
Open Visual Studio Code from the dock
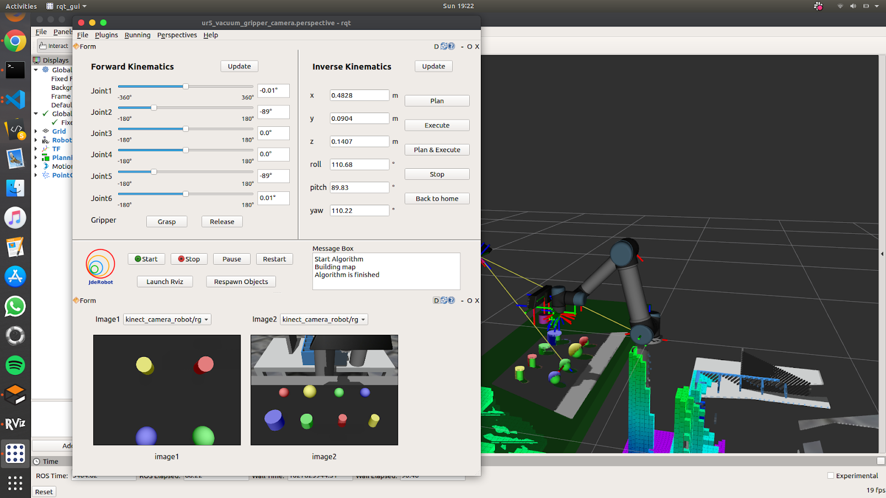15,100
